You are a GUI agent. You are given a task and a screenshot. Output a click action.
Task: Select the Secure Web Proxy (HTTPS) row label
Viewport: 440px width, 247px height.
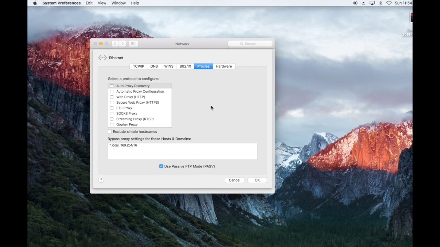tap(137, 103)
